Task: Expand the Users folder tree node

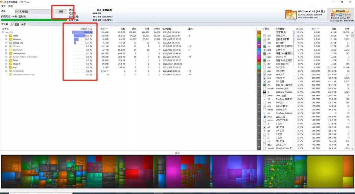Action: [6, 36]
